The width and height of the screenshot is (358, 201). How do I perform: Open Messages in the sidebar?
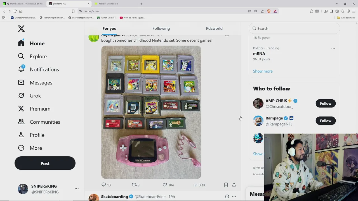click(35, 83)
